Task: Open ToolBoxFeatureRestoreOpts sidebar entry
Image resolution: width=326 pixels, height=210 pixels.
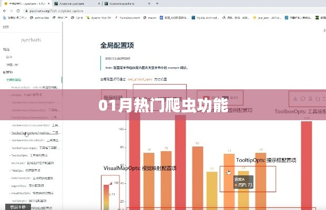Action: click(35, 110)
